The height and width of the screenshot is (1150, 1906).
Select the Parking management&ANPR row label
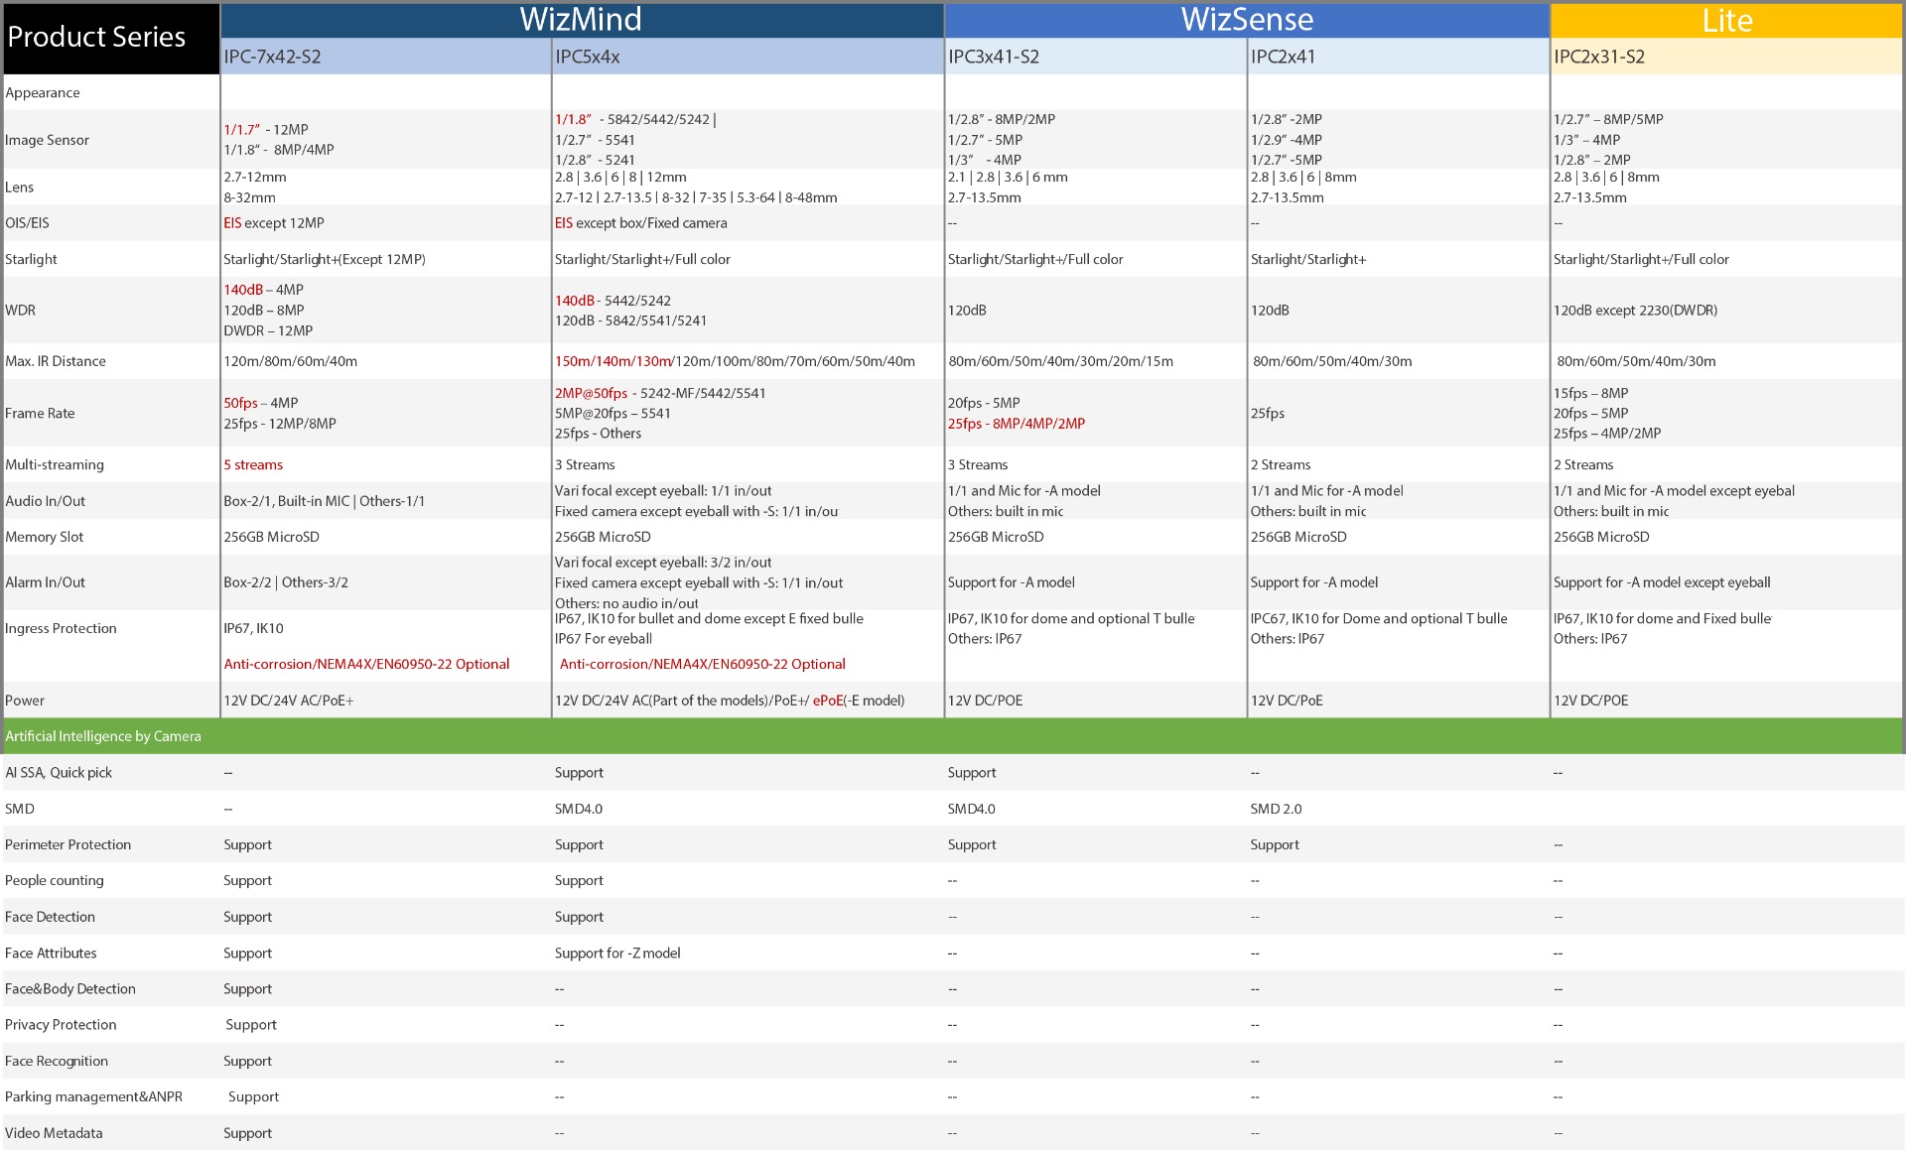point(93,1096)
